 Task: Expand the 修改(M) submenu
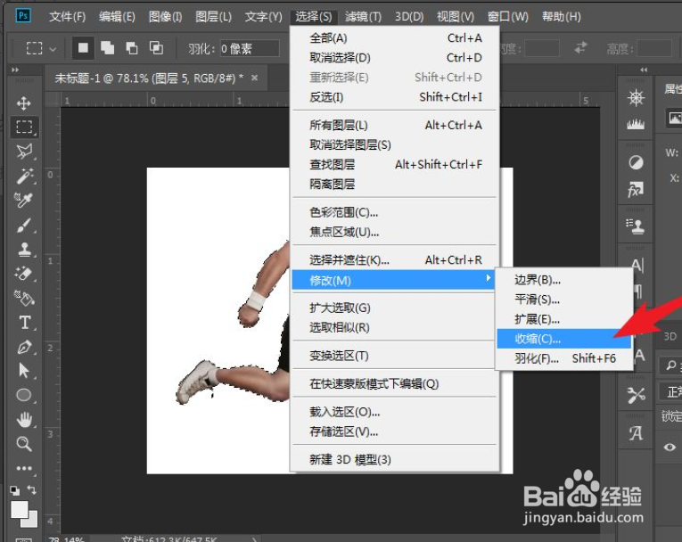point(394,280)
